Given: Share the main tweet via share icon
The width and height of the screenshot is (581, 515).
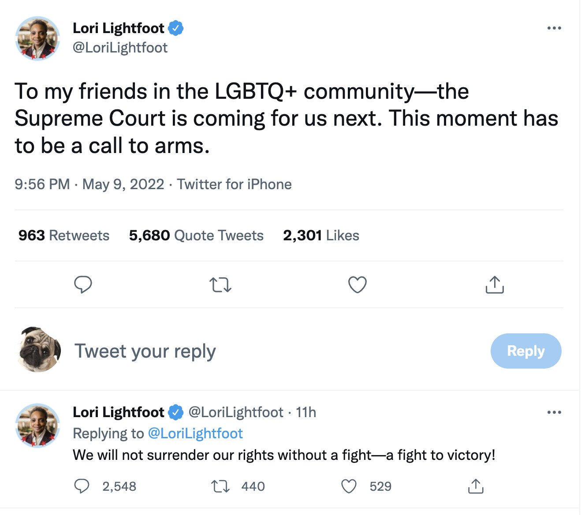Looking at the screenshot, I should (x=495, y=285).
